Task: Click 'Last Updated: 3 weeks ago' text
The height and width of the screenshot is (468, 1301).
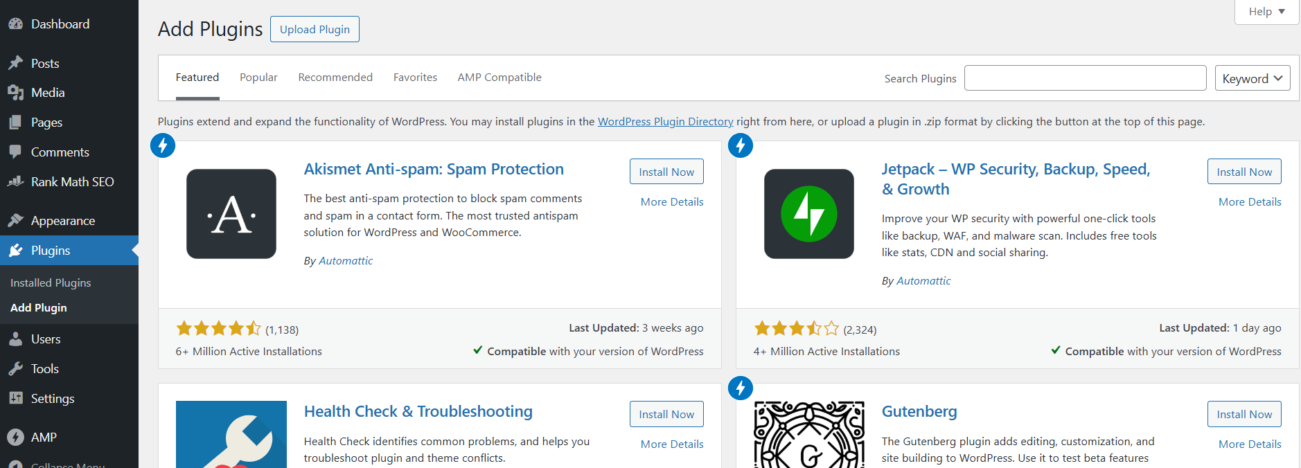Action: pos(636,328)
